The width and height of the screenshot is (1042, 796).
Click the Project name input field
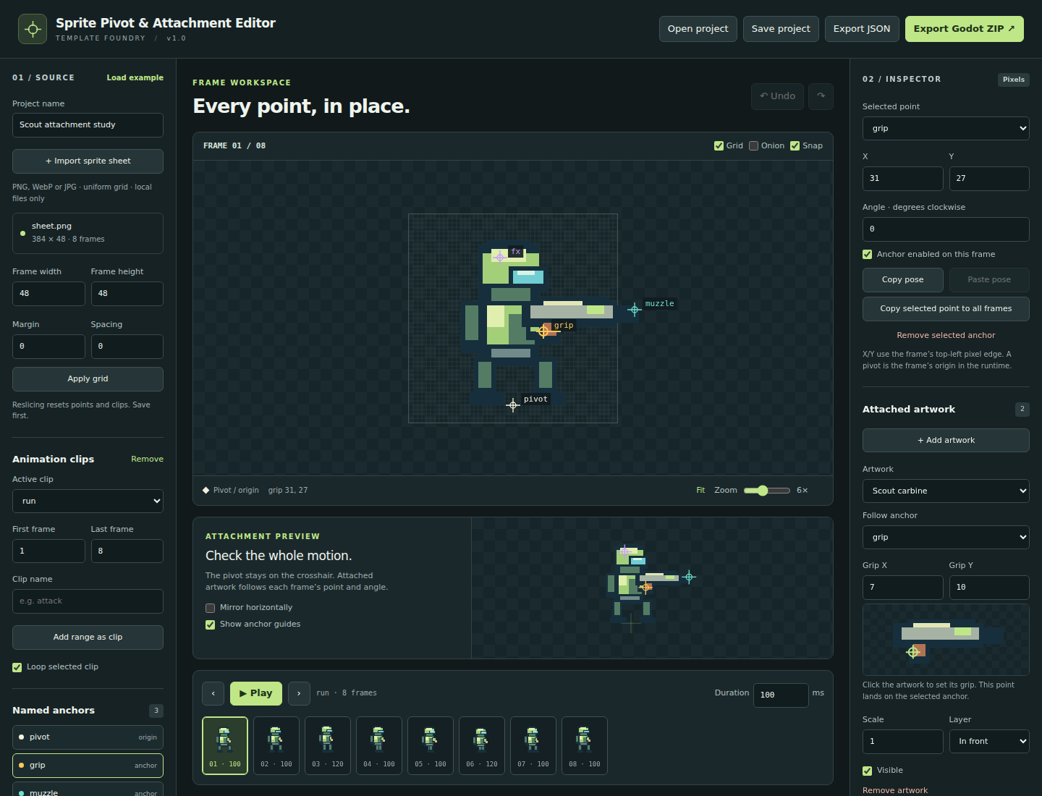click(88, 125)
